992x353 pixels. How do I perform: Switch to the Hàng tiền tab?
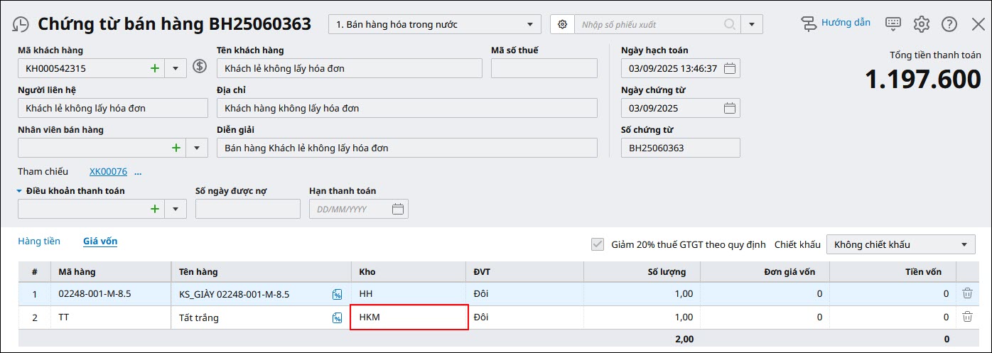tap(39, 241)
